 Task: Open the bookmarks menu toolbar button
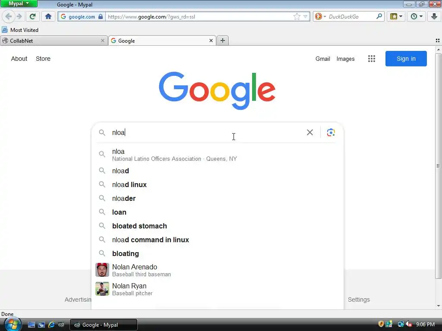coord(396,16)
